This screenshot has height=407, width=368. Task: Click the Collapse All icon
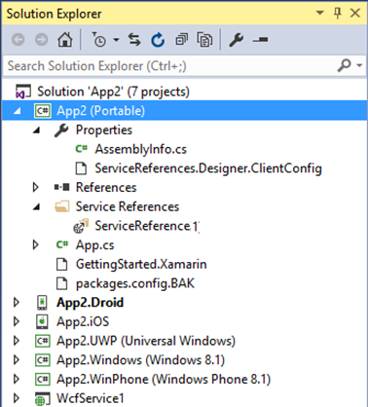(181, 40)
